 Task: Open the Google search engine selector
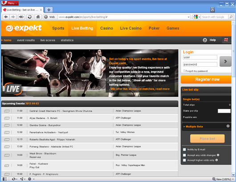tap(197, 17)
